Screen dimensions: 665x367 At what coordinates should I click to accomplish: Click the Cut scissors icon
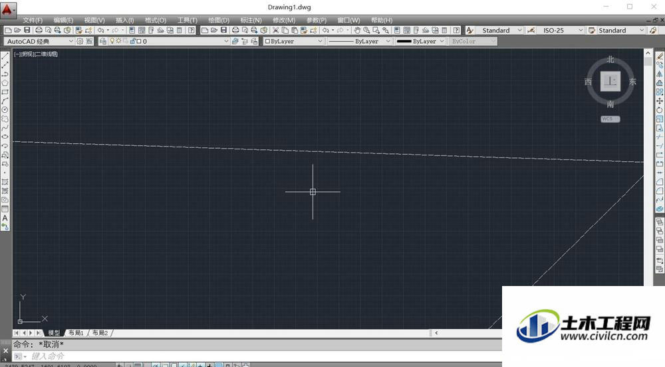click(275, 30)
